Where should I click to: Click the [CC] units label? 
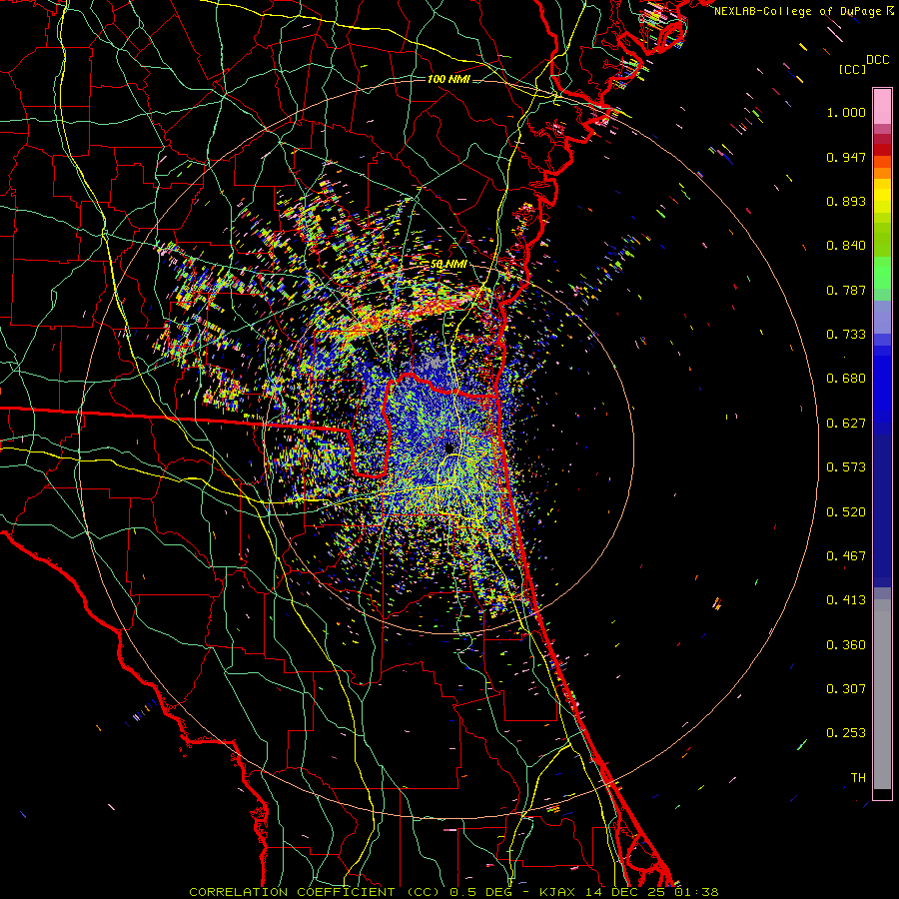(852, 69)
